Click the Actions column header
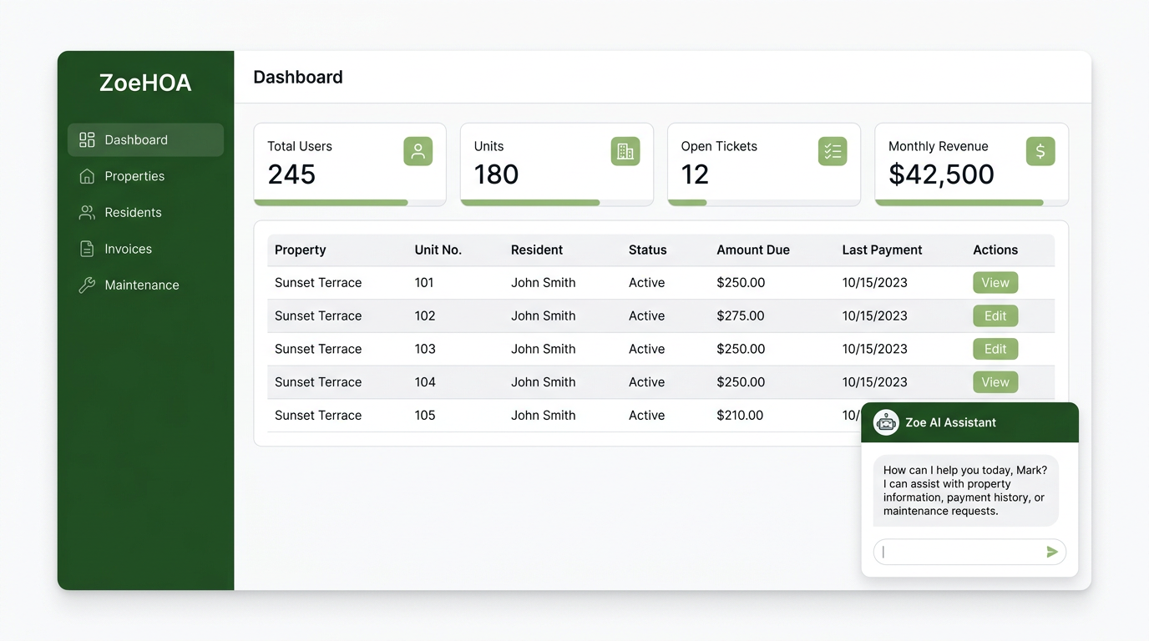Screen dimensions: 1149x641 (995, 250)
